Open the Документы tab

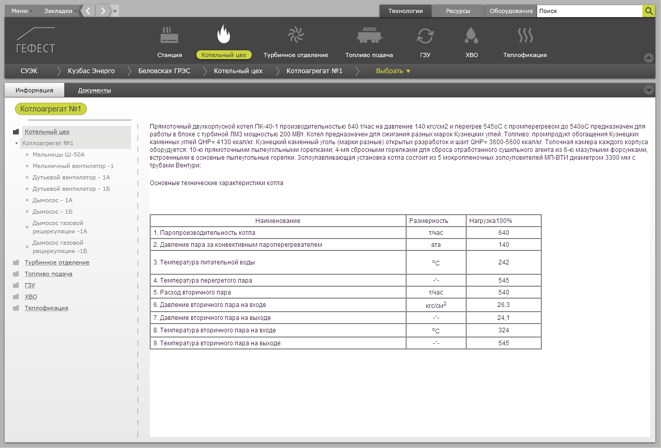pos(94,90)
